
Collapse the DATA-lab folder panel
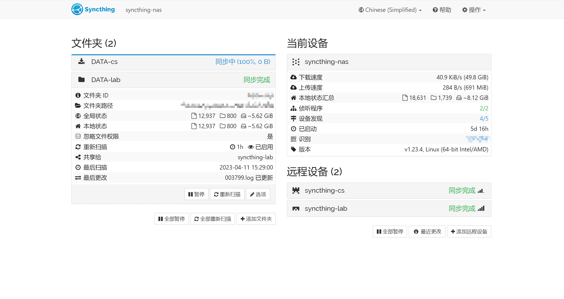[x=173, y=80]
